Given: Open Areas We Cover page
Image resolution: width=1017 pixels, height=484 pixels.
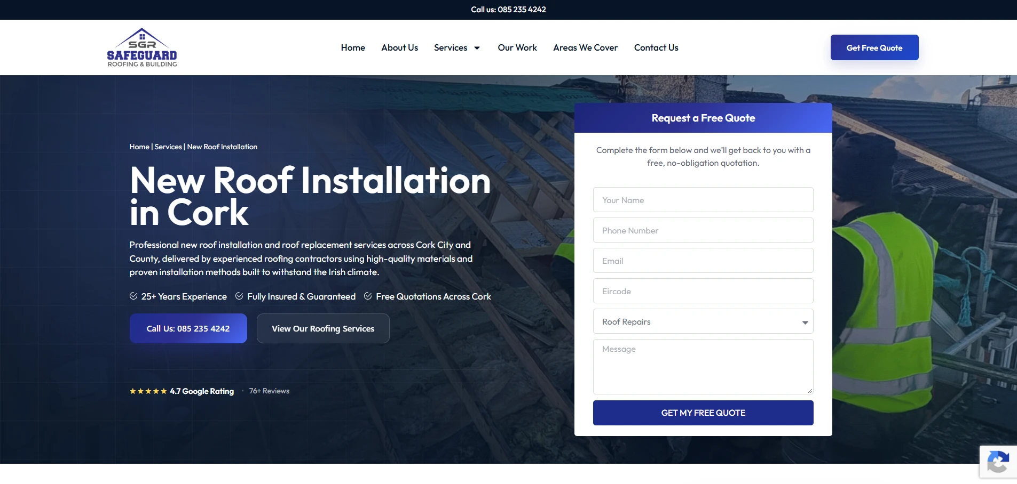Looking at the screenshot, I should coord(585,47).
